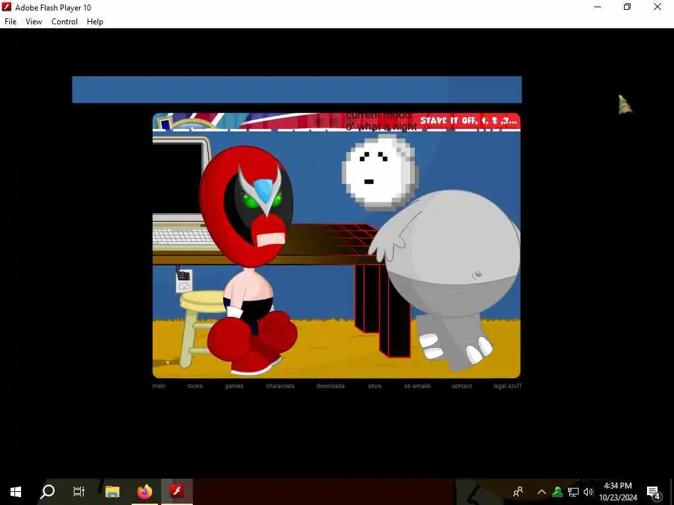This screenshot has height=505, width=674.
Task: Open the 'legal stuff' link
Action: tap(507, 385)
